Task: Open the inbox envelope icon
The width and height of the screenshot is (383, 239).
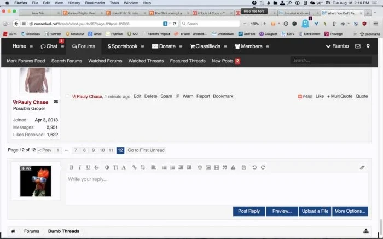Action: (358, 46)
